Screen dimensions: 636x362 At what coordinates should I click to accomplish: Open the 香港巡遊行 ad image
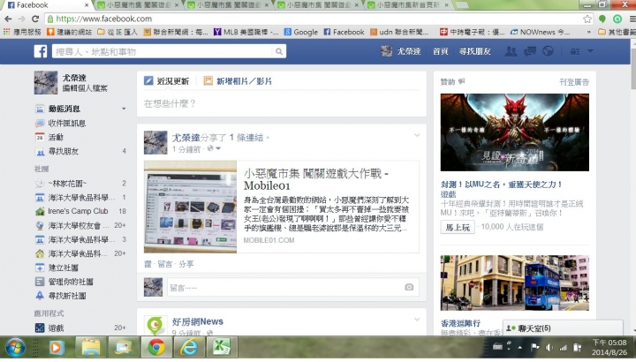515,283
